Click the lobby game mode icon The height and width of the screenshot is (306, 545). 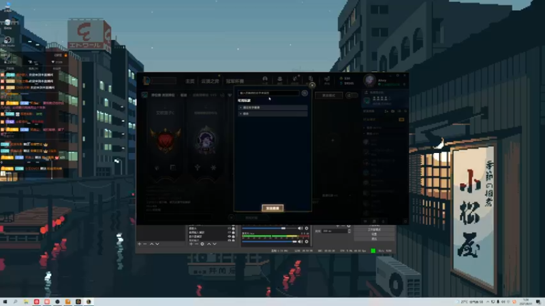(144, 95)
